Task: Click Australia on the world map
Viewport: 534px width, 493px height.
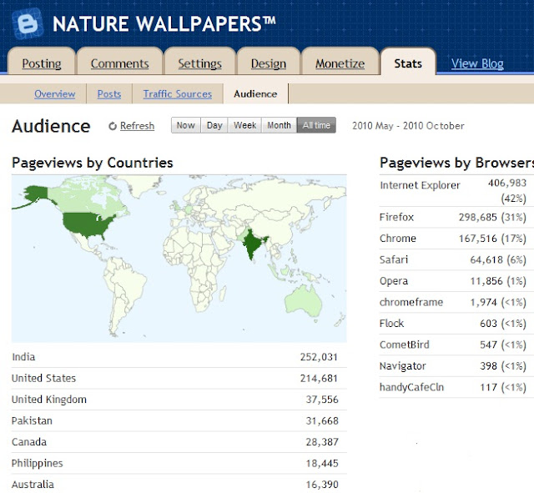Action: click(x=303, y=301)
